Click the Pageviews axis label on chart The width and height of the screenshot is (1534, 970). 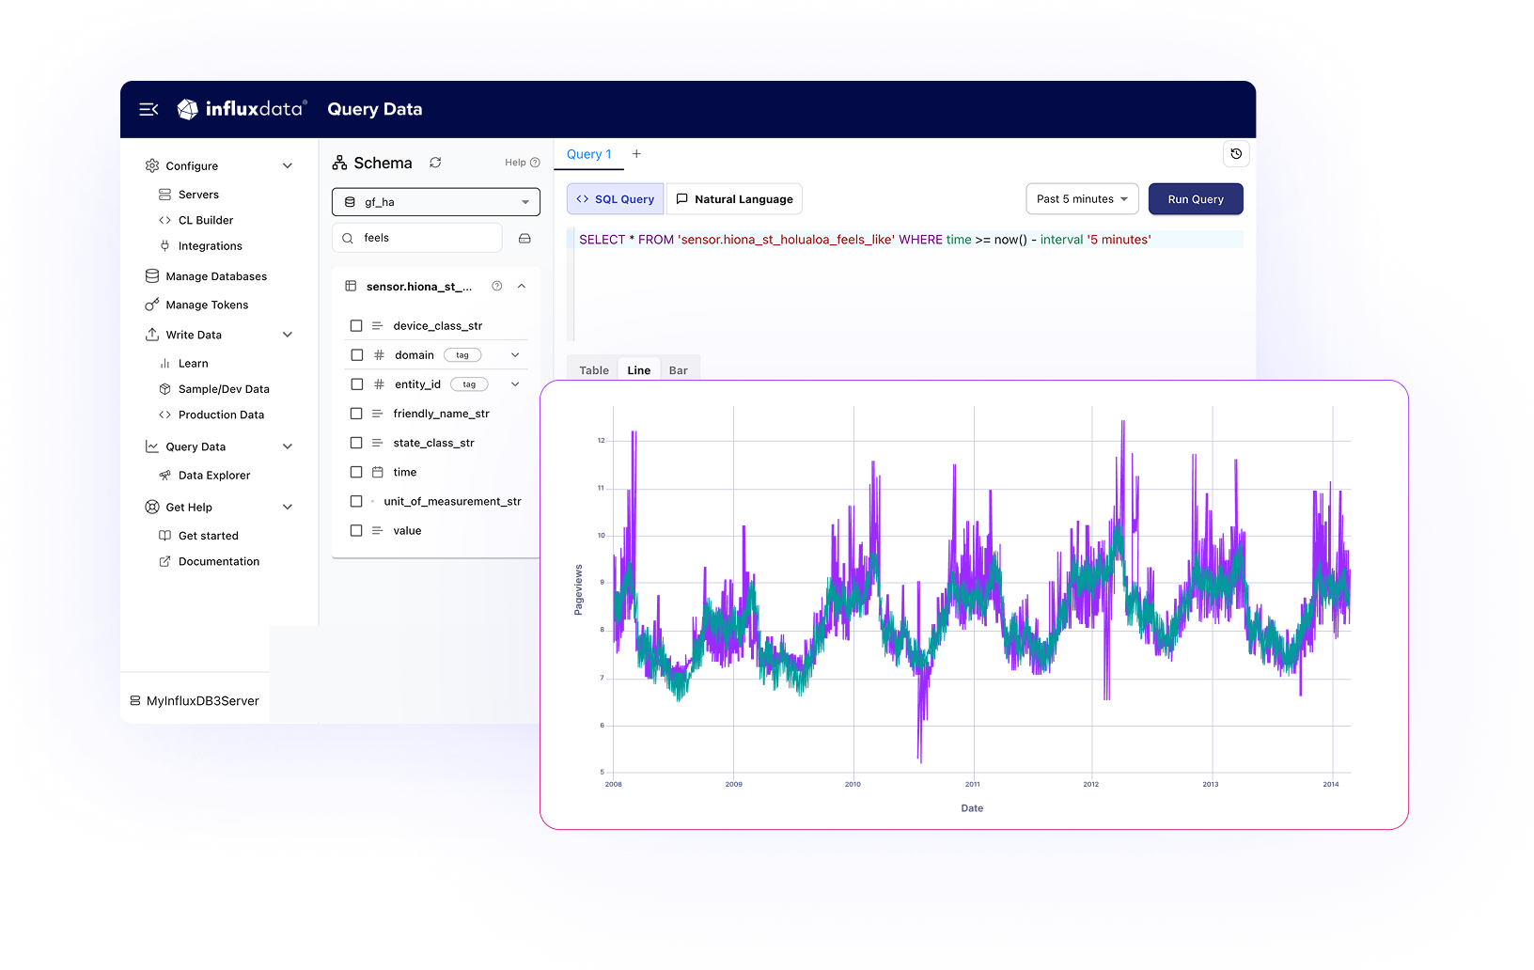tap(578, 589)
